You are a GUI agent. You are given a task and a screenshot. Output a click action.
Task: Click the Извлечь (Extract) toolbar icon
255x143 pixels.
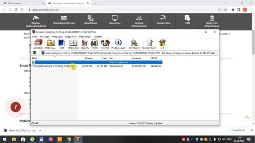[51, 44]
